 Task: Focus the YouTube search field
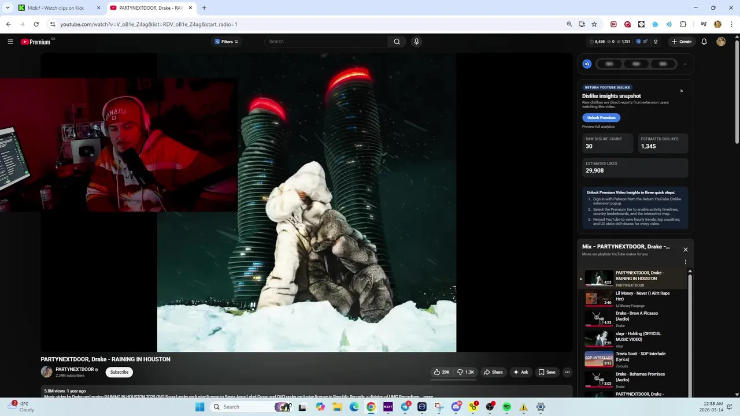point(327,42)
